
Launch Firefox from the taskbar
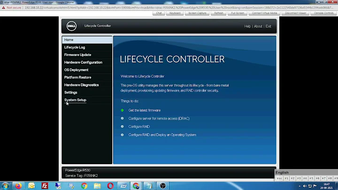coord(18,186)
